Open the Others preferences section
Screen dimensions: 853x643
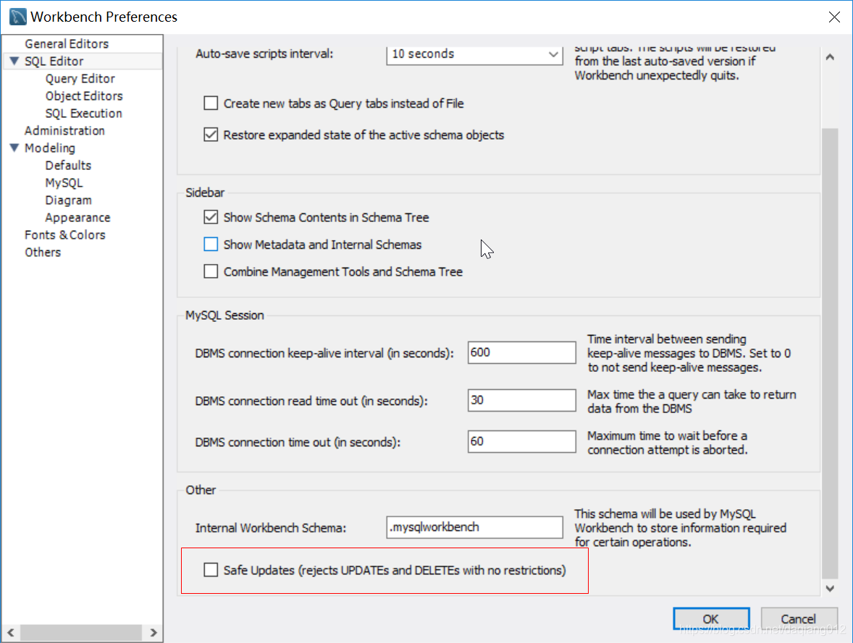click(x=43, y=252)
